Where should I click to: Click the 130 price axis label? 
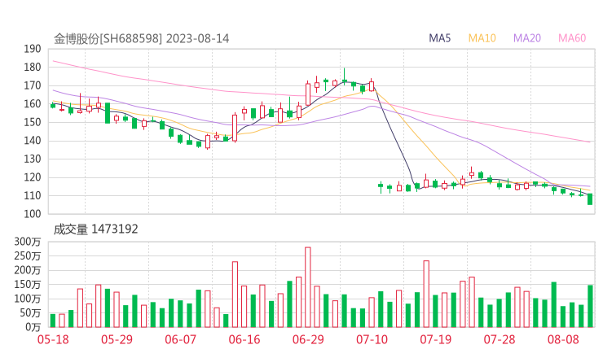(33, 159)
